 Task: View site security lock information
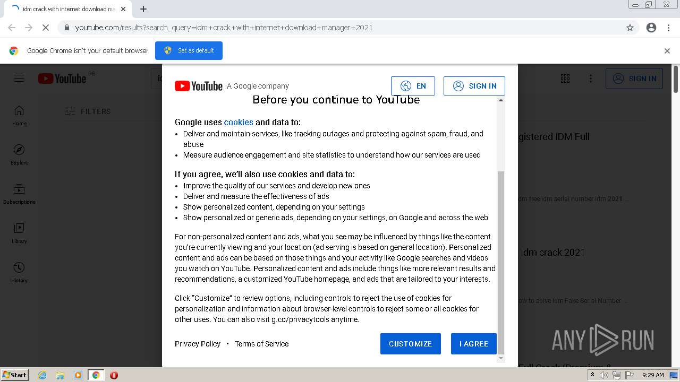(x=67, y=28)
